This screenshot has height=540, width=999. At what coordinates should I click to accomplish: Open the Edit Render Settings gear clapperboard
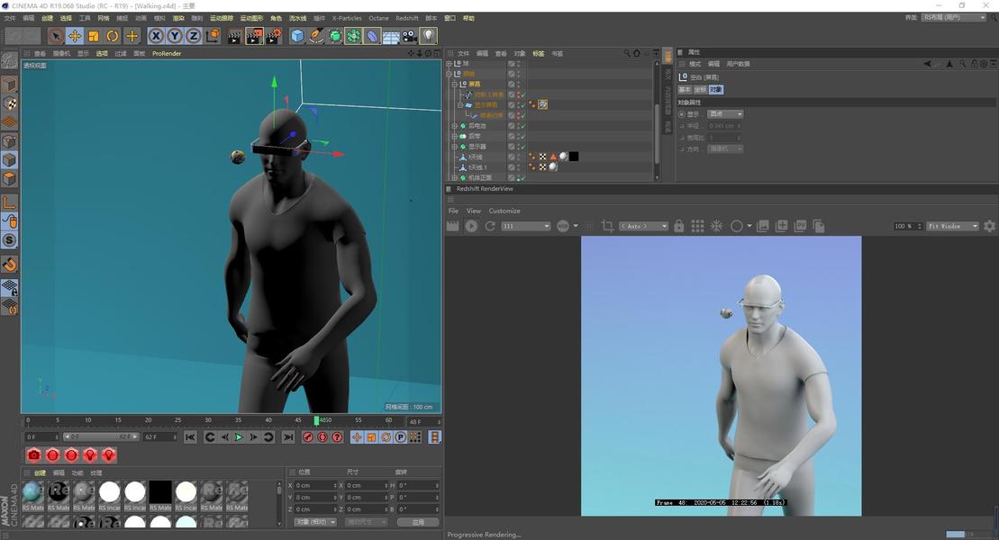(273, 36)
